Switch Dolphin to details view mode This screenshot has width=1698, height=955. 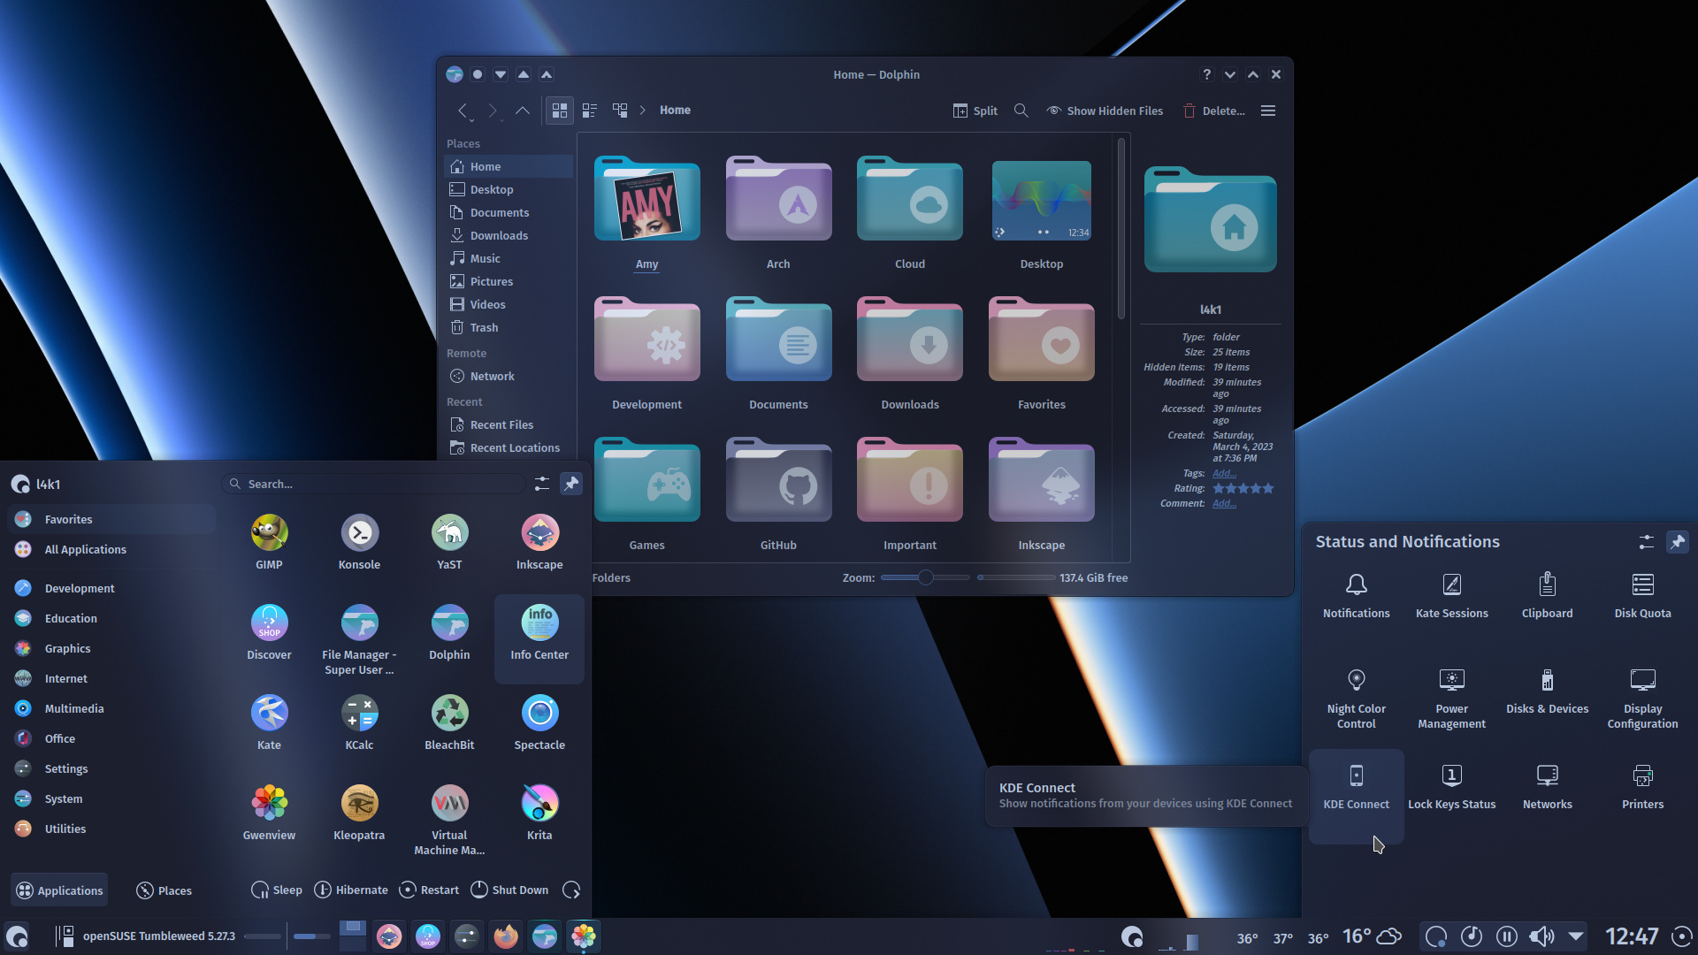(x=619, y=111)
